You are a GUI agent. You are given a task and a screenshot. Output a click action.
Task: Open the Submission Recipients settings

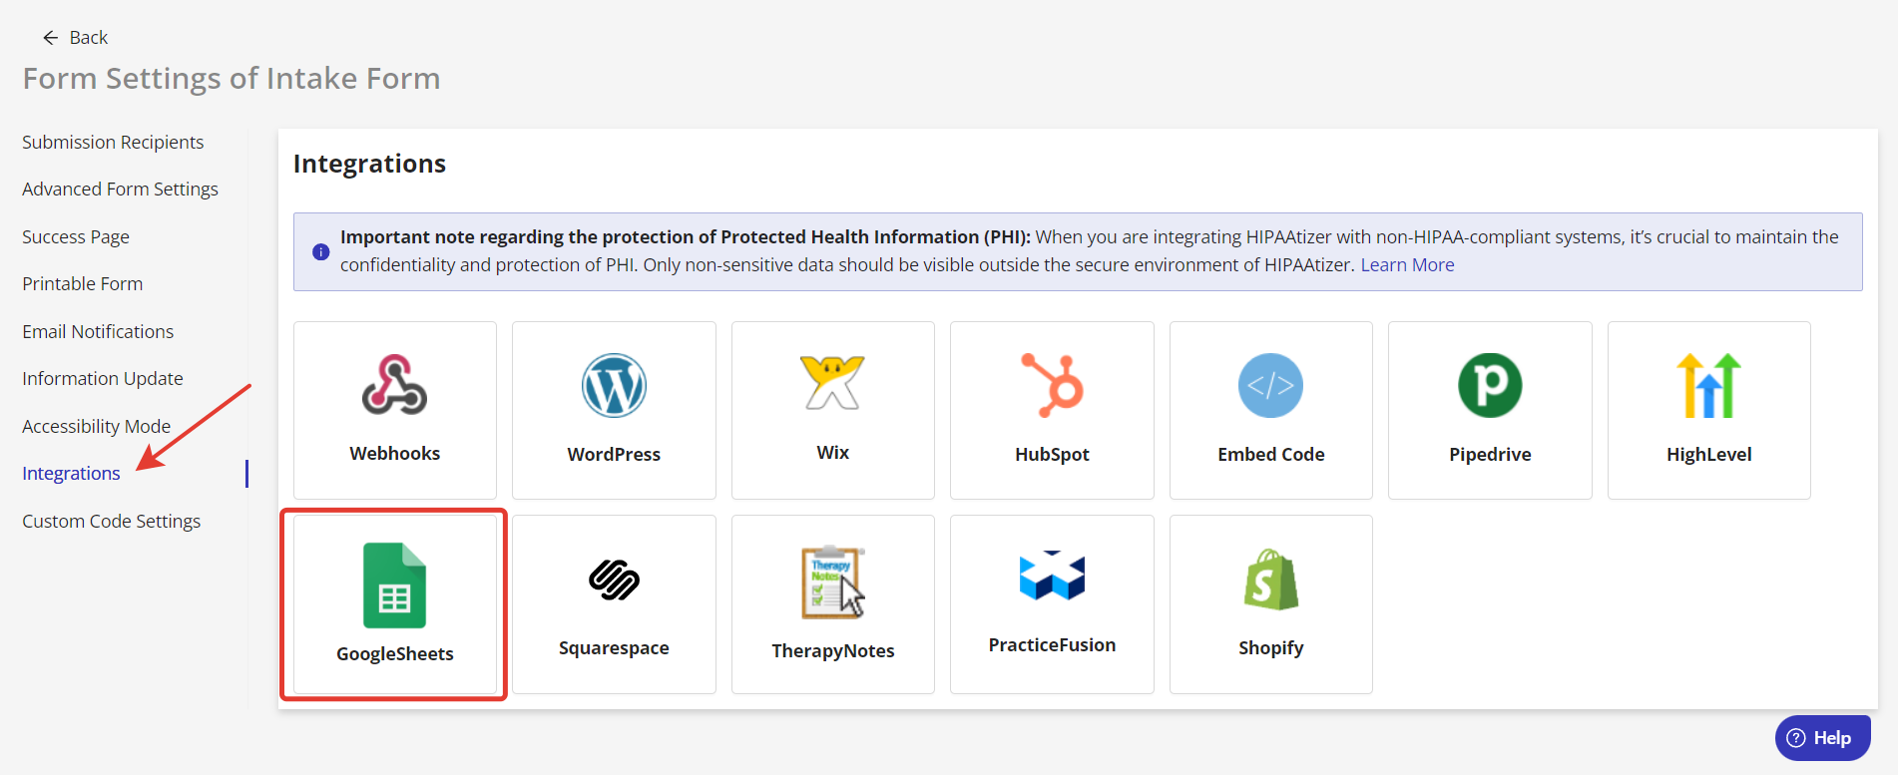[x=113, y=142]
